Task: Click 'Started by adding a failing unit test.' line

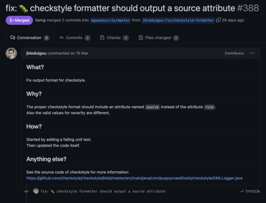Action: click(59, 140)
